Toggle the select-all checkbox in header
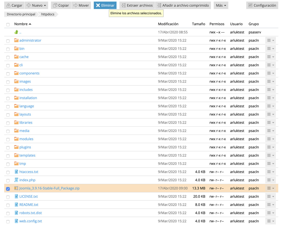Image resolution: width=281 pixels, height=228 pixels. [8, 24]
